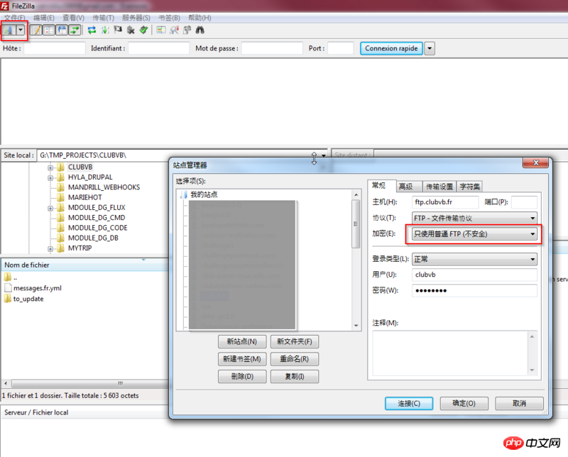This screenshot has height=457, width=568.
Task: Select the MANDRILL_WEBHOOKS folder
Action: (x=104, y=187)
